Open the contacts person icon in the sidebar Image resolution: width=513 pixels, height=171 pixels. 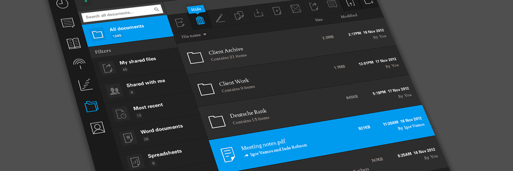[x=98, y=128]
